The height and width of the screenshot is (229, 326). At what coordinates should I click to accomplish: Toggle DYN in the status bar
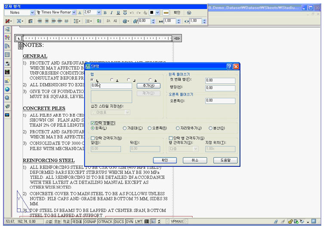[129, 222]
